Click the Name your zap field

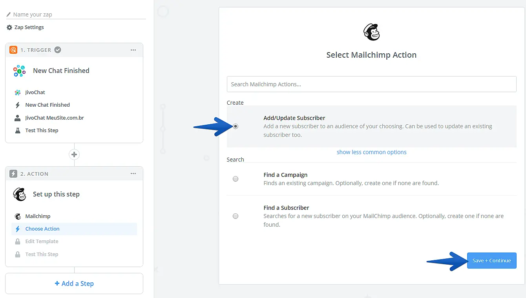79,15
